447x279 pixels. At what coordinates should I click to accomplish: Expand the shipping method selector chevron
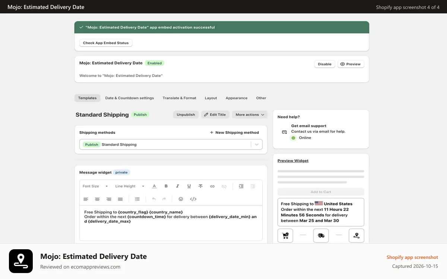point(257,145)
